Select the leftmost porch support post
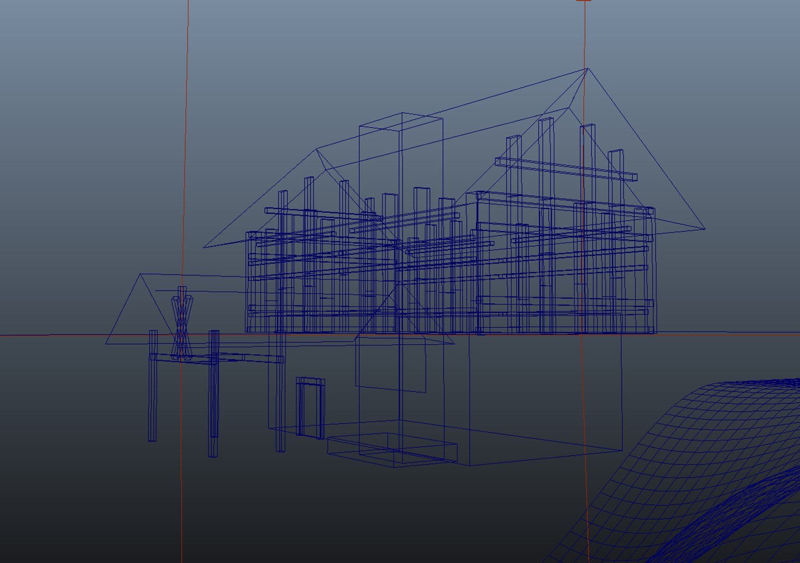The width and height of the screenshot is (800, 563). [153, 386]
